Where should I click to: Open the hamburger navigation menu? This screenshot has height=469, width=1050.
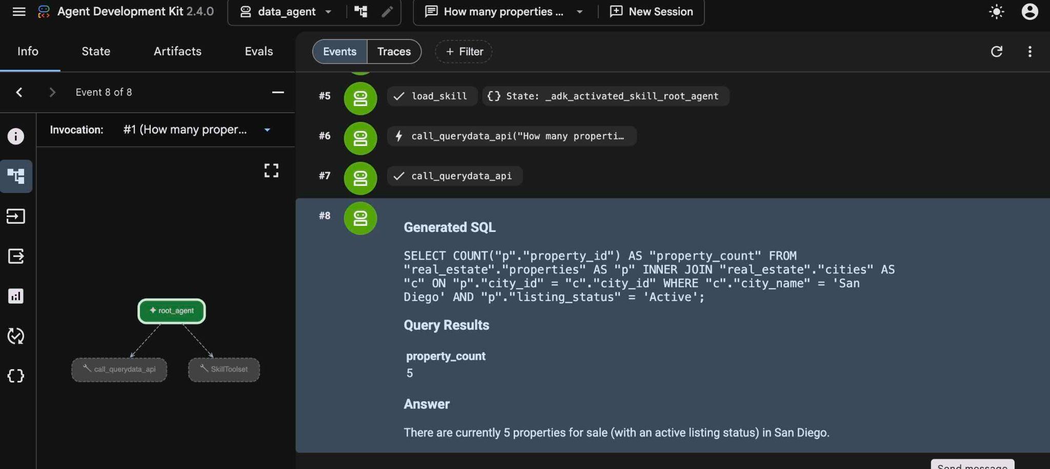19,11
